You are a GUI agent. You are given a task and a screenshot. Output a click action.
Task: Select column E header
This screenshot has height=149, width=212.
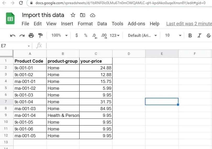click(162, 54)
